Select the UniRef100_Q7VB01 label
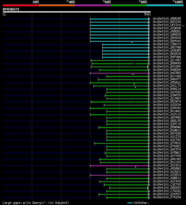 tap(167, 143)
